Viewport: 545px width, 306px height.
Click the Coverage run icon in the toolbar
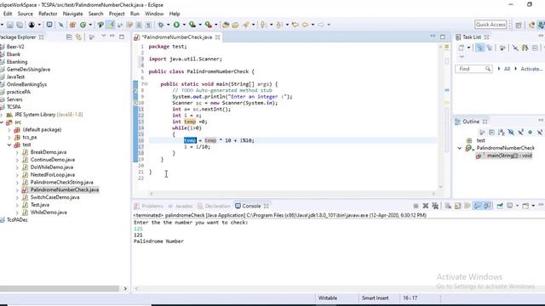coord(192,25)
